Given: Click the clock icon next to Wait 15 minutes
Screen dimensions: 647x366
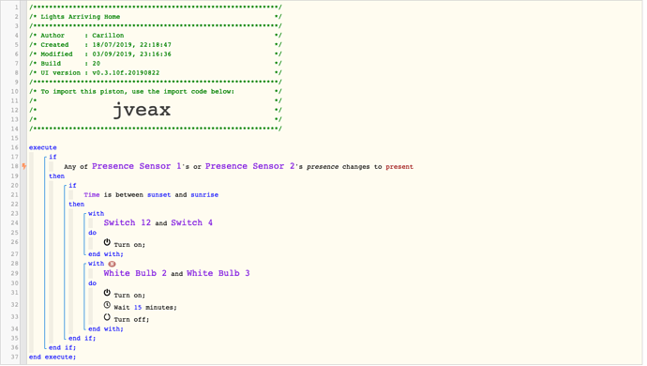Looking at the screenshot, I should [x=107, y=305].
